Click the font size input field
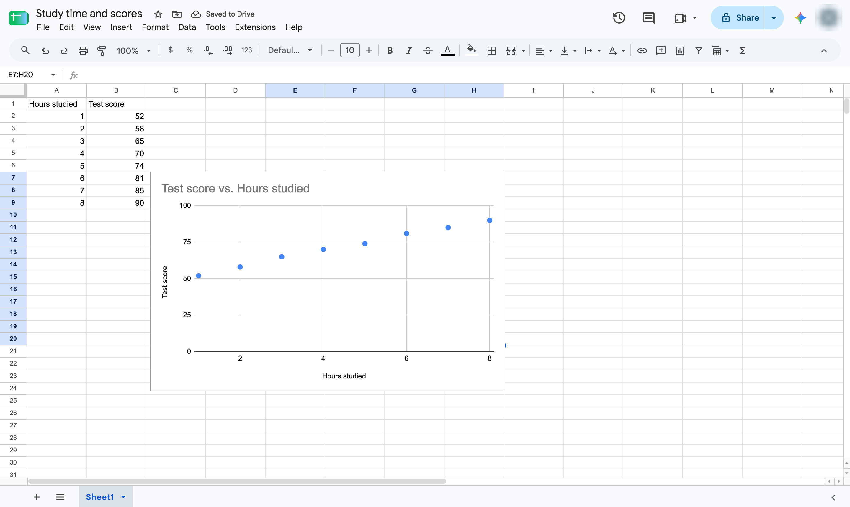Screen dimensions: 850x507 (349, 50)
